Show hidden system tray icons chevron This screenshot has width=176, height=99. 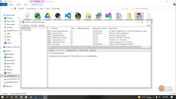click(x=153, y=97)
